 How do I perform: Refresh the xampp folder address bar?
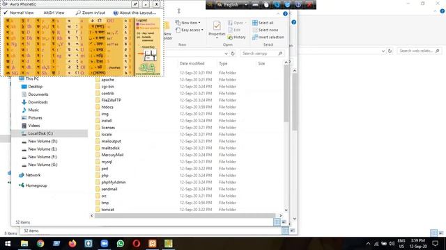click(233, 53)
